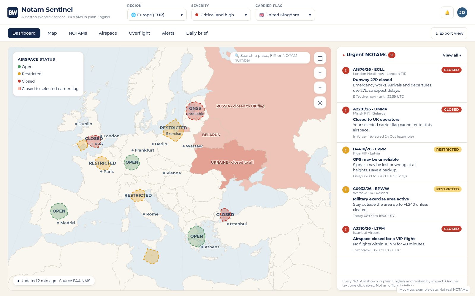Open the Carrier flag dropdown United Kingdom
475x296 pixels.
tap(285, 15)
